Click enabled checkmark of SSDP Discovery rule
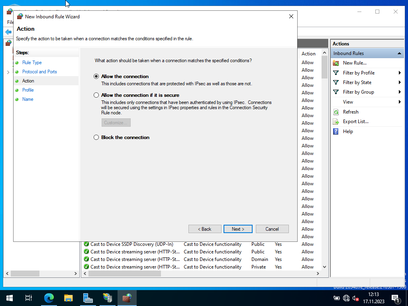This screenshot has width=408, height=306. 86,244
